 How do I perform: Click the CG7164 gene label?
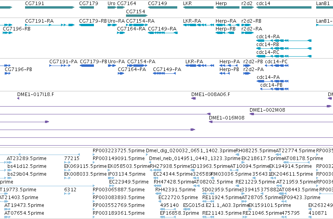point(126,4)
